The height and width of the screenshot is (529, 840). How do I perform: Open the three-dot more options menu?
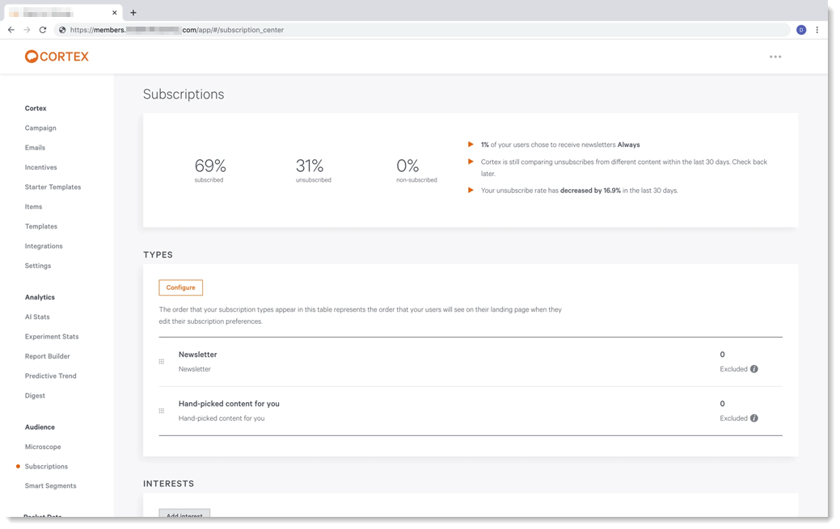tap(775, 57)
